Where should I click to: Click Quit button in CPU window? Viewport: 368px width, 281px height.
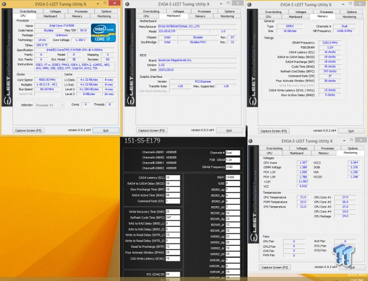point(106,130)
